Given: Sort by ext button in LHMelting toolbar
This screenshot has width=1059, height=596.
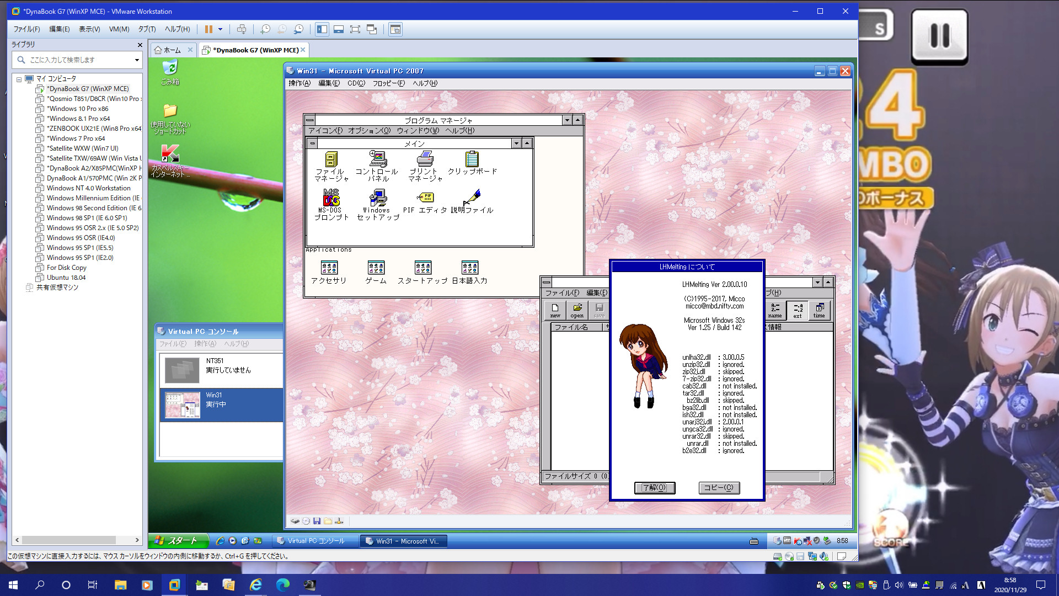Looking at the screenshot, I should click(x=798, y=310).
